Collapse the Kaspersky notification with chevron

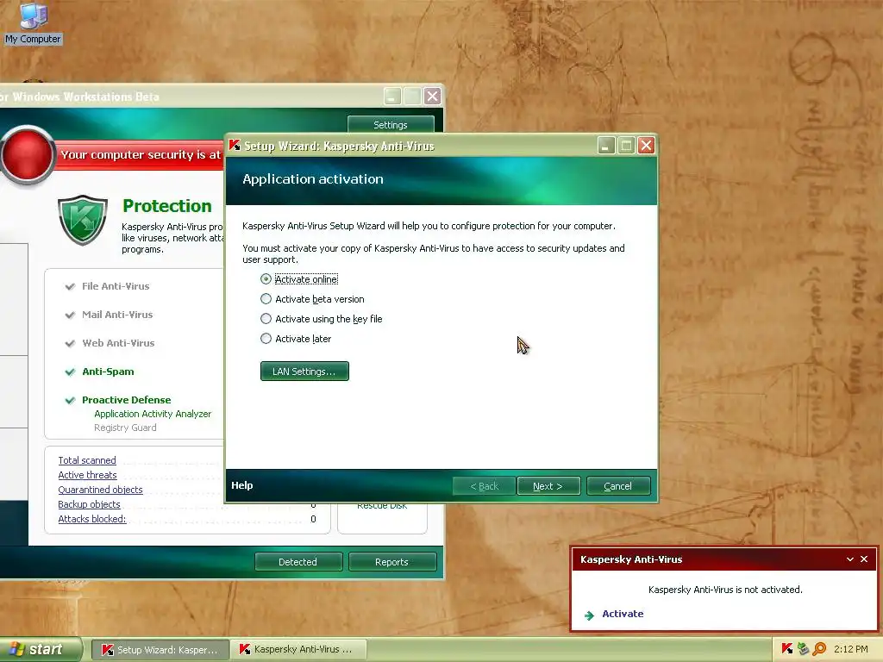(x=849, y=559)
